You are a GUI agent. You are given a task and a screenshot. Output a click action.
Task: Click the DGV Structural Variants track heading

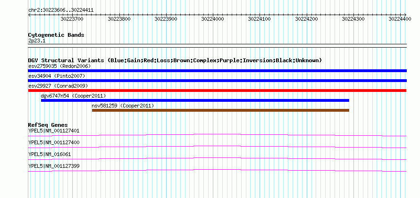click(175, 60)
